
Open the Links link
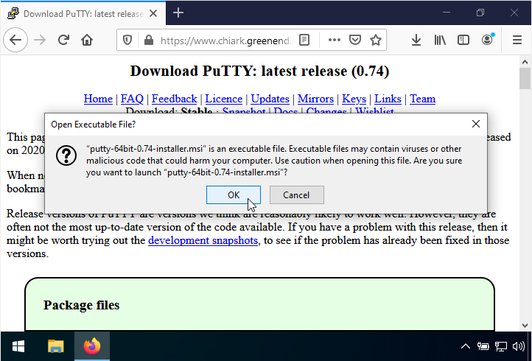[388, 99]
